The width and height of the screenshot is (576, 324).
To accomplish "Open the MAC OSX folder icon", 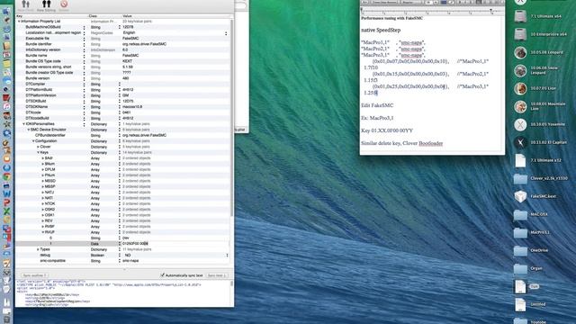I will [x=520, y=214].
